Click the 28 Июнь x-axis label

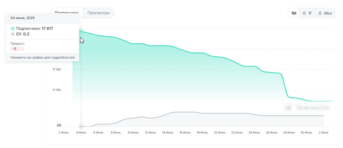pos(289,132)
